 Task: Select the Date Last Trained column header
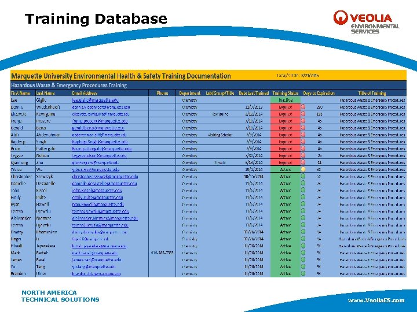coord(254,93)
